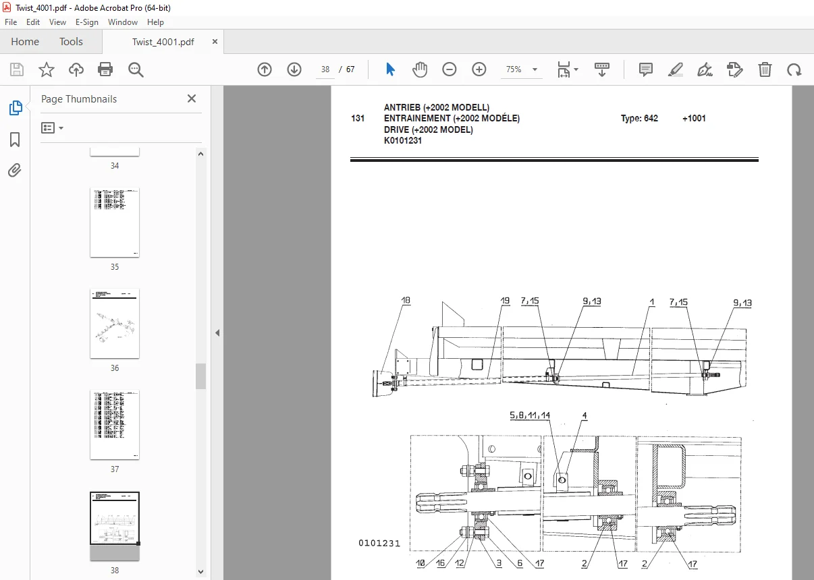Open the View menu
814x580 pixels.
pos(57,22)
